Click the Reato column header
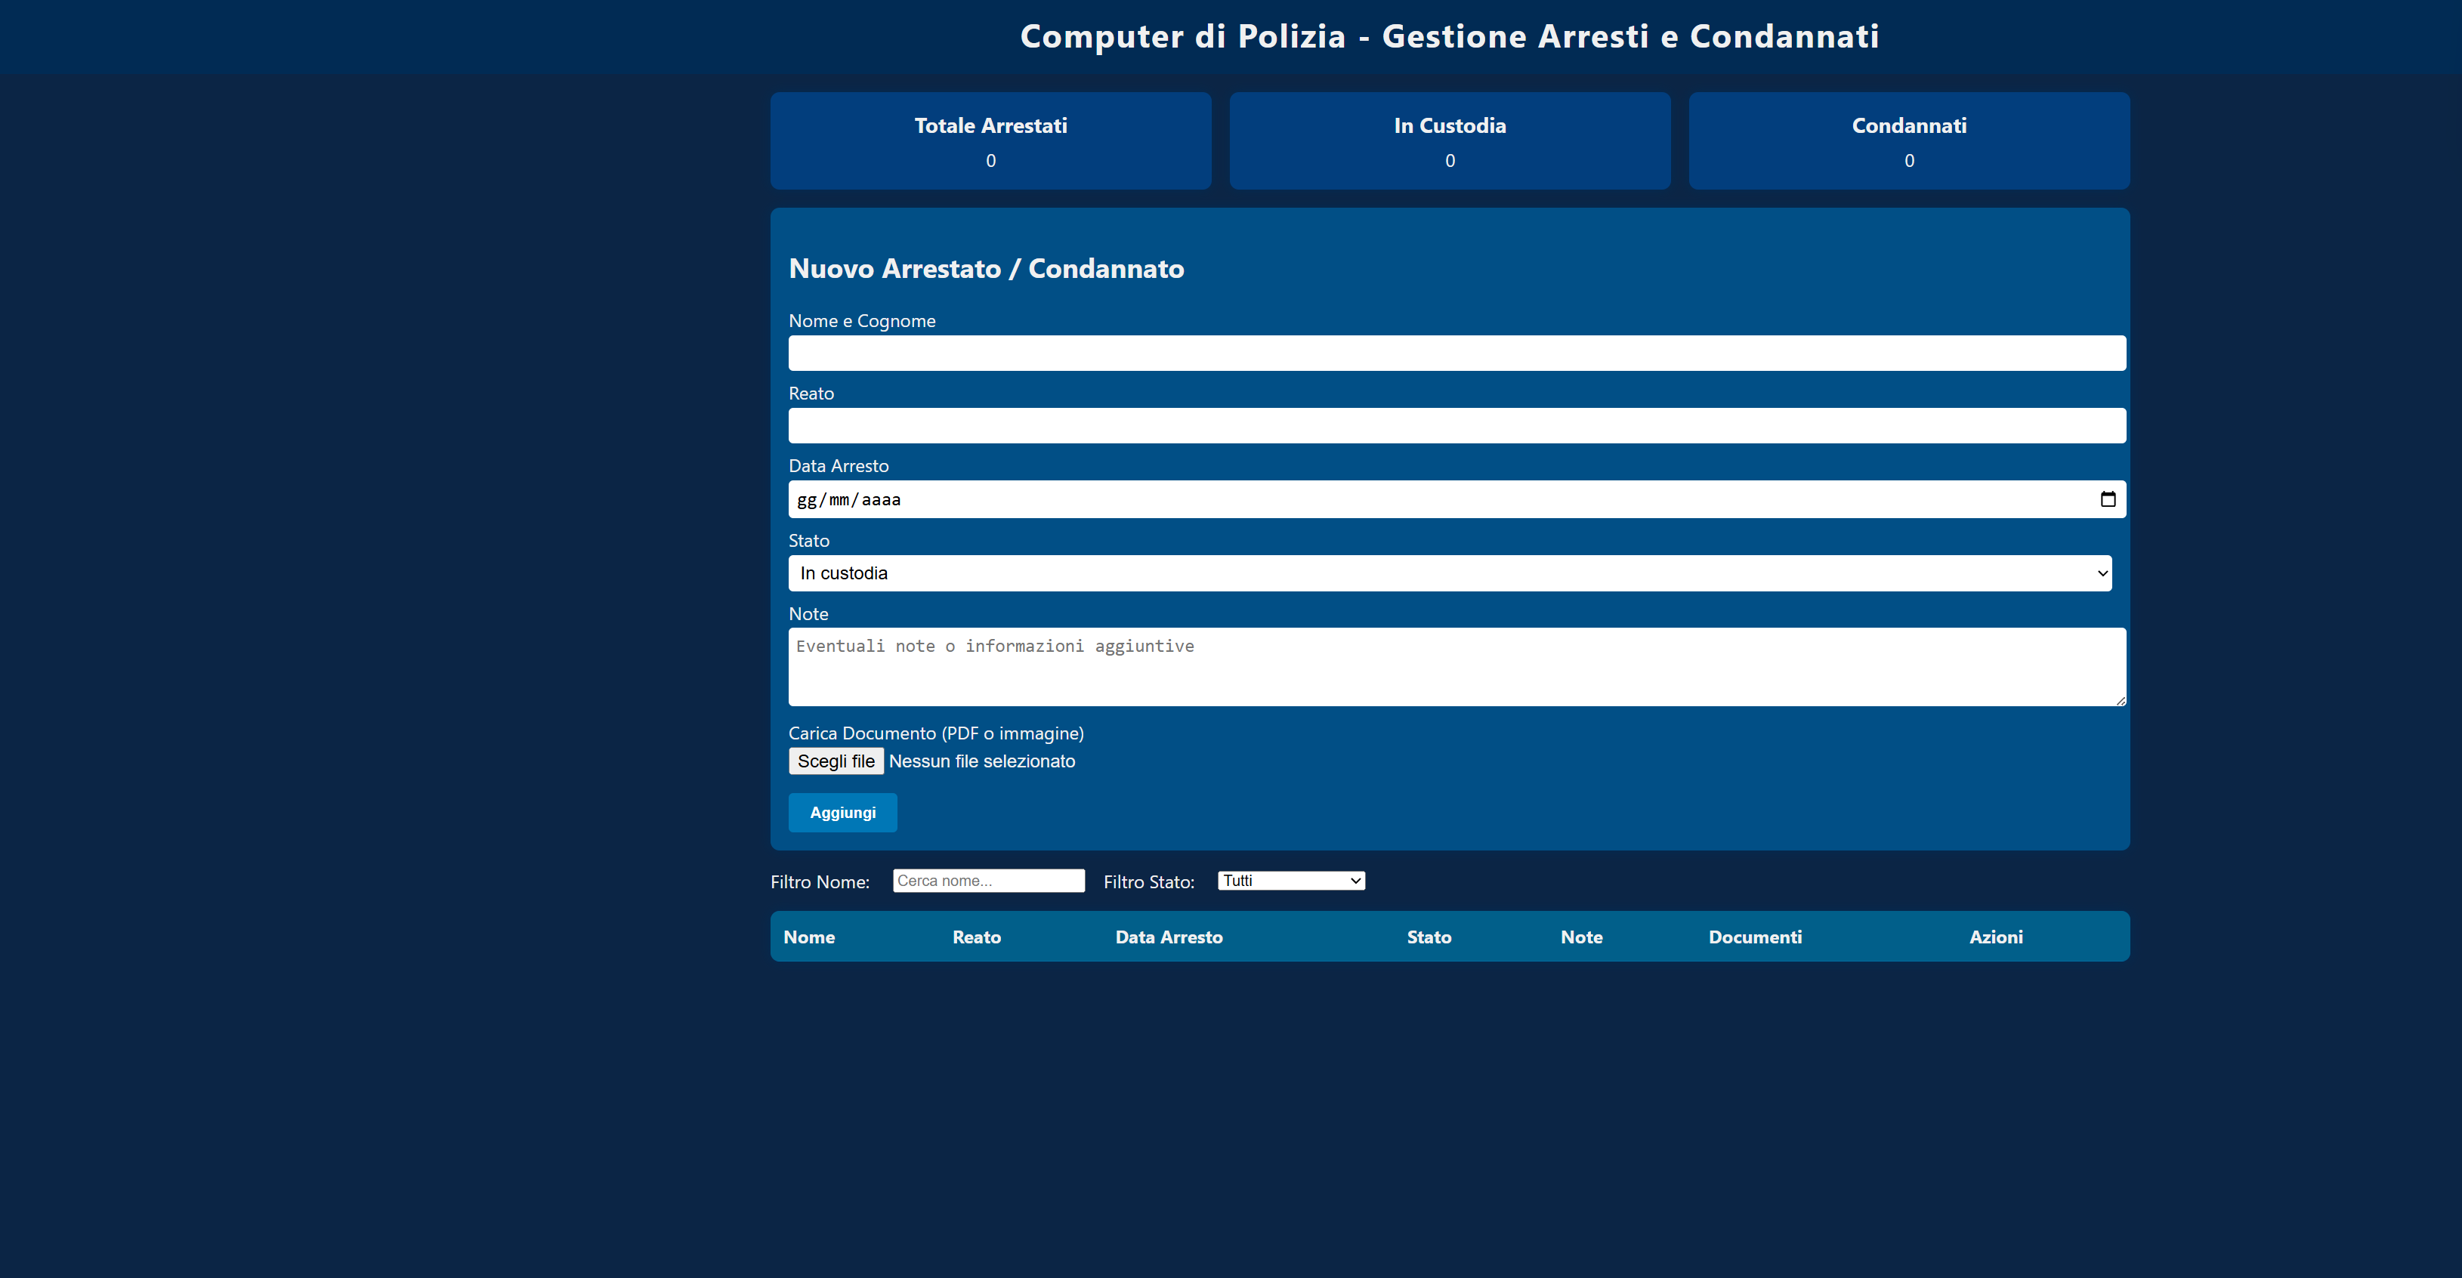This screenshot has width=2462, height=1278. point(977,937)
